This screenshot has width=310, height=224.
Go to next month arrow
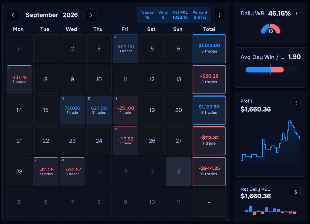click(x=91, y=15)
